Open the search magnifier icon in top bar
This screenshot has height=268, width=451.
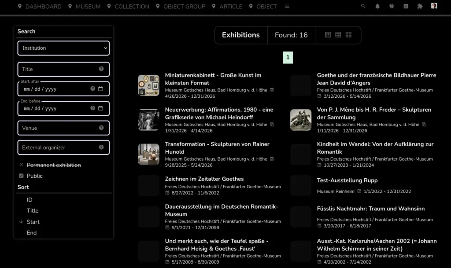363,6
